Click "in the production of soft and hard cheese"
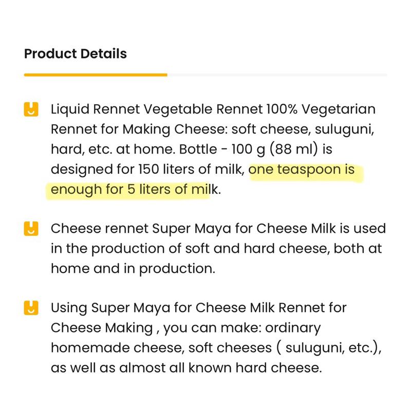 click(216, 249)
